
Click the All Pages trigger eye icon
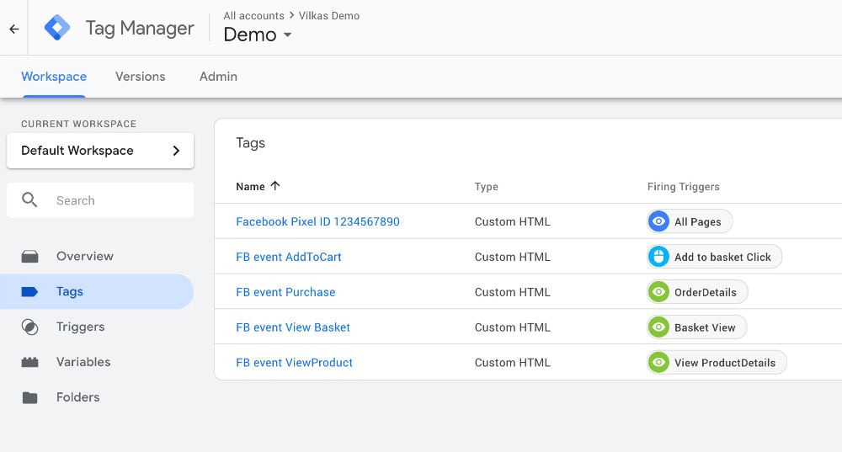coord(658,221)
